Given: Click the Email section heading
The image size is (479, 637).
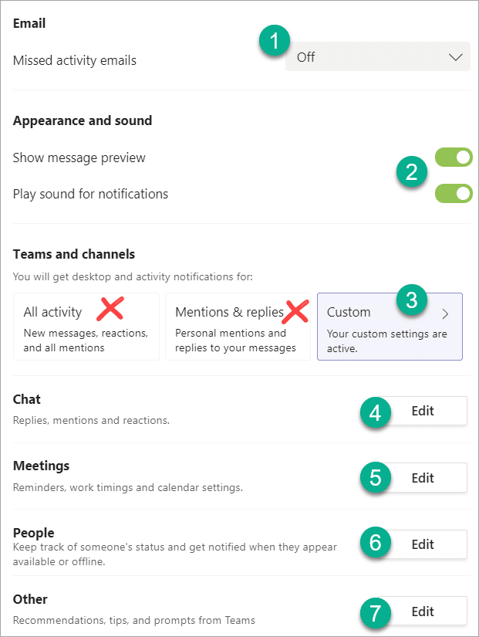Looking at the screenshot, I should point(29,23).
